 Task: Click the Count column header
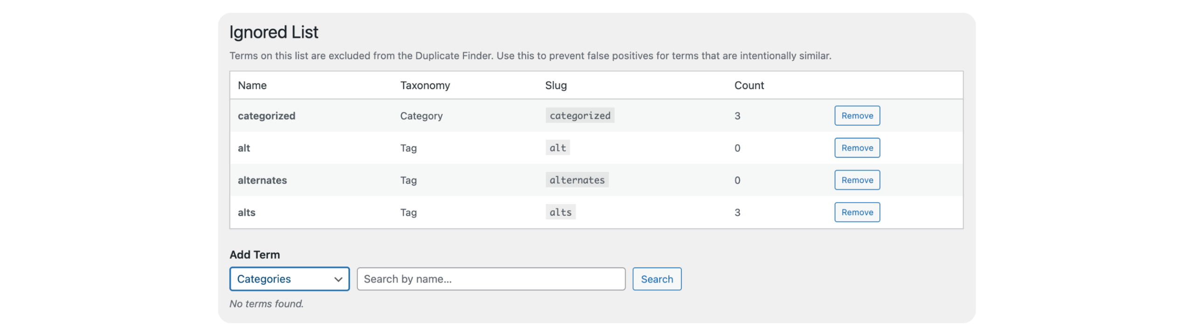[x=749, y=85]
